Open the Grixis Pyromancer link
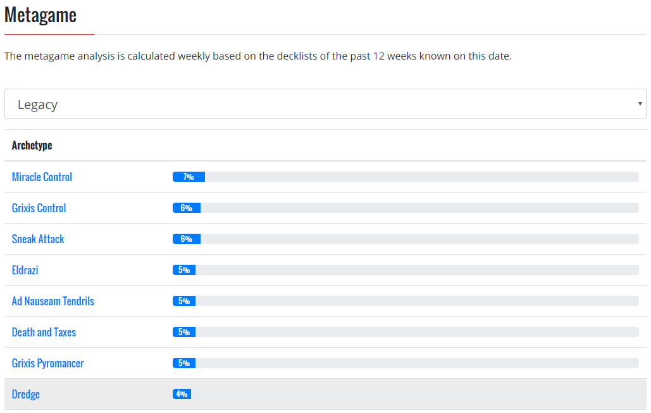The width and height of the screenshot is (651, 413). pos(47,363)
